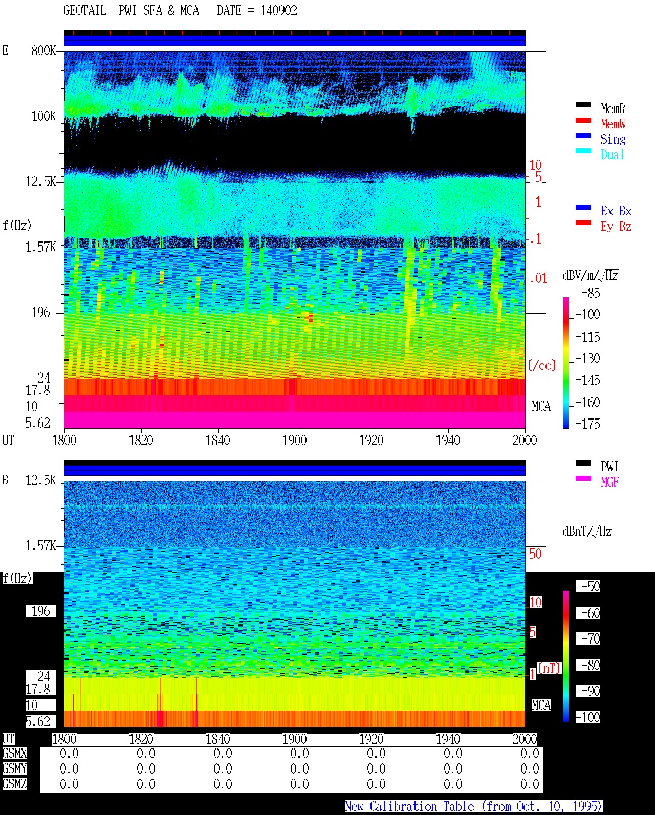Click the '1900' time label under E panel
Image resolution: width=655 pixels, height=815 pixels.
pos(294,440)
